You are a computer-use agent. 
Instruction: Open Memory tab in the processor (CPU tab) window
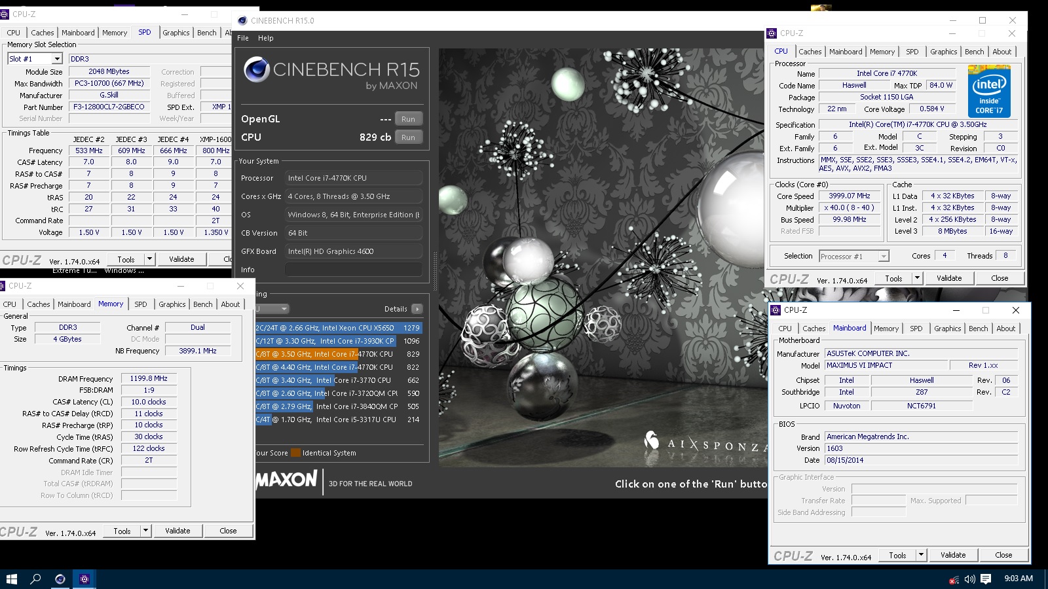tap(882, 52)
